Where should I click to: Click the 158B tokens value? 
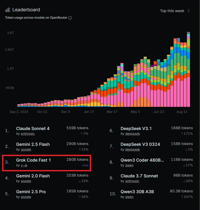pos(182,144)
